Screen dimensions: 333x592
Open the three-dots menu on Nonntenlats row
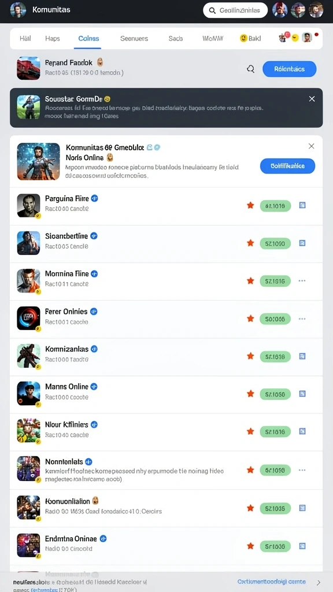(x=302, y=470)
